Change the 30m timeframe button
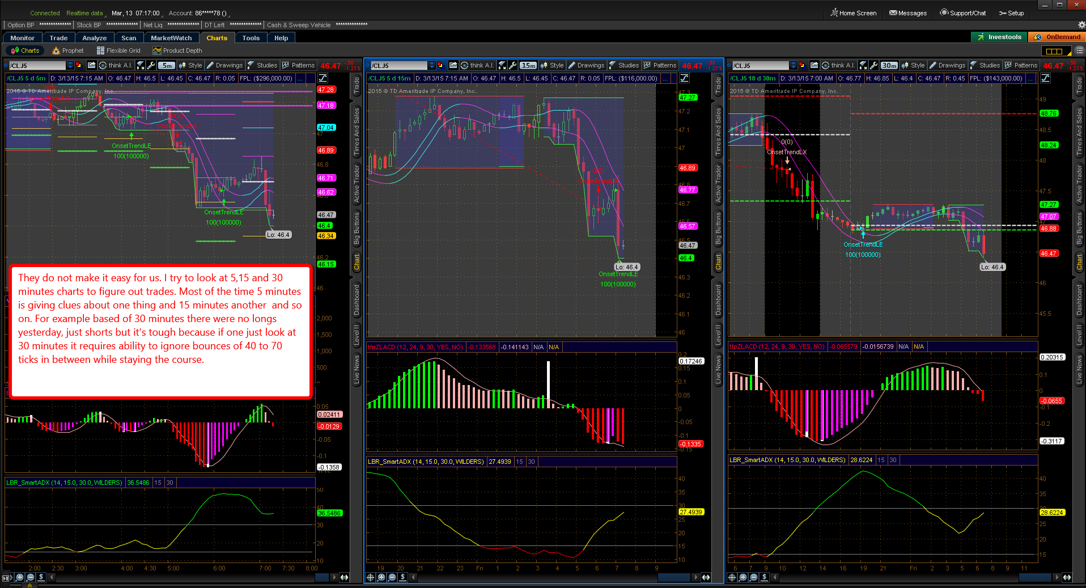The image size is (1086, 588). (889, 66)
